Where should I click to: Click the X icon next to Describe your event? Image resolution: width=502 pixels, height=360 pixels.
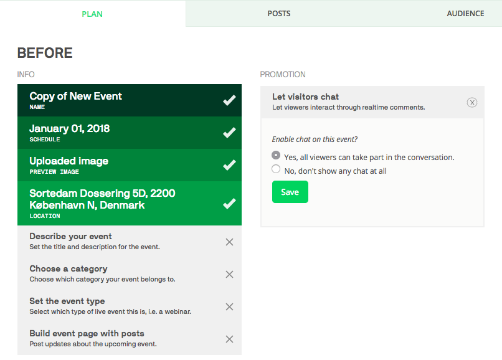point(229,242)
